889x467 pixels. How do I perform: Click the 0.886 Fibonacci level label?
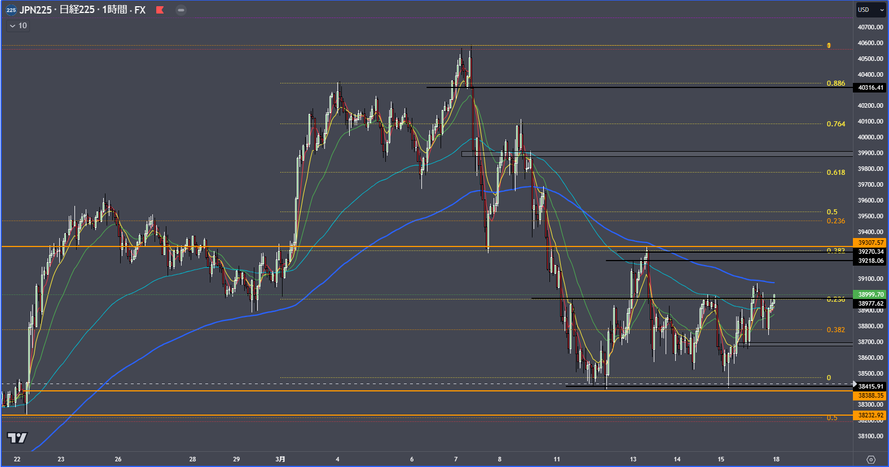point(836,83)
